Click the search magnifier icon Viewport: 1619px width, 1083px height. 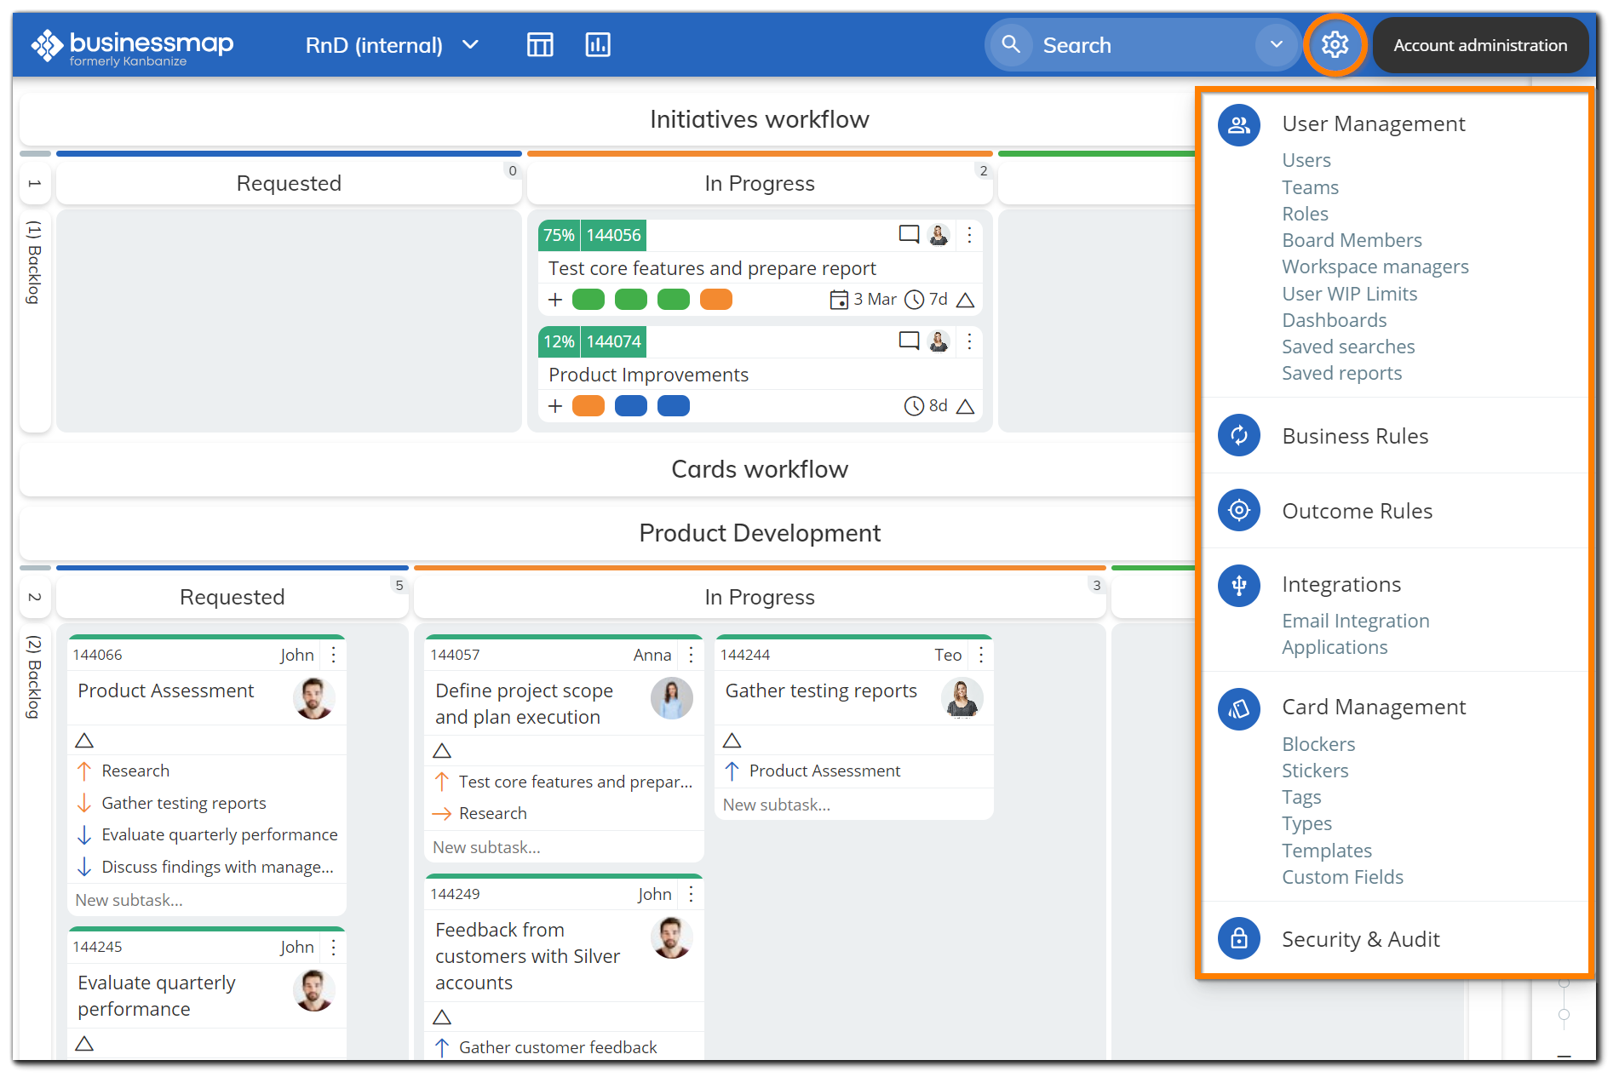click(1010, 44)
